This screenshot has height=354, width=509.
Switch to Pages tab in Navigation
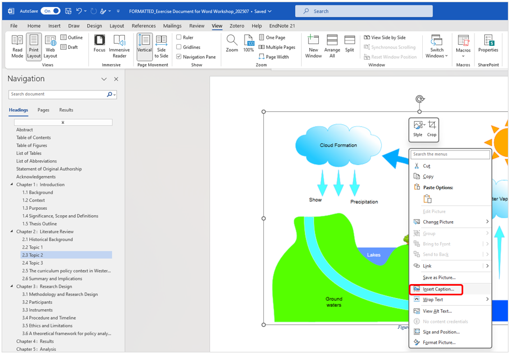[x=43, y=110]
